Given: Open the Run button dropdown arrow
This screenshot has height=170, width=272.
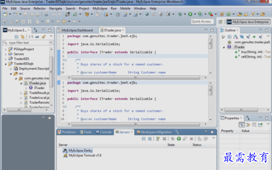Looking at the screenshot, I should point(195,14).
